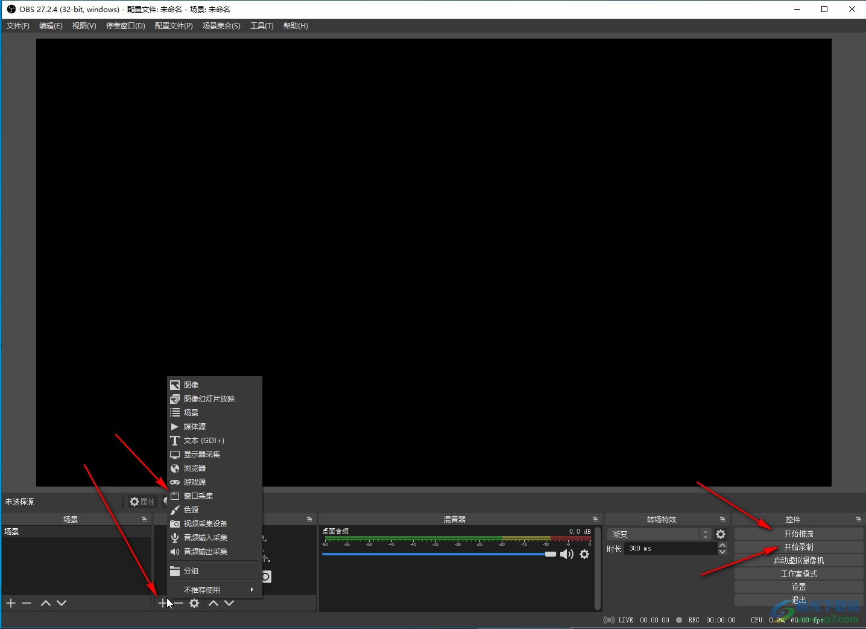Open source properties gear in sources toolbar

point(194,603)
